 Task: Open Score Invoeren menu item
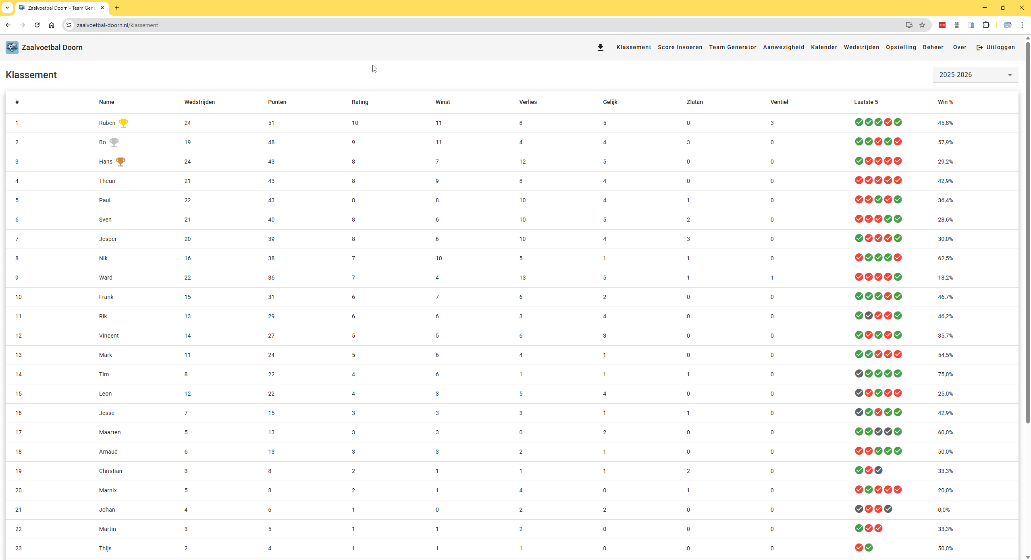coord(680,47)
